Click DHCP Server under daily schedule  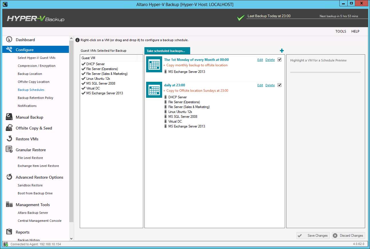coord(178,97)
